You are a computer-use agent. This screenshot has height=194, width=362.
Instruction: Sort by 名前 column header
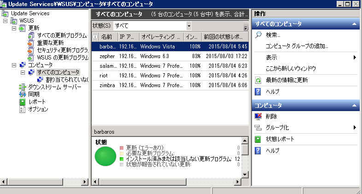(108, 37)
